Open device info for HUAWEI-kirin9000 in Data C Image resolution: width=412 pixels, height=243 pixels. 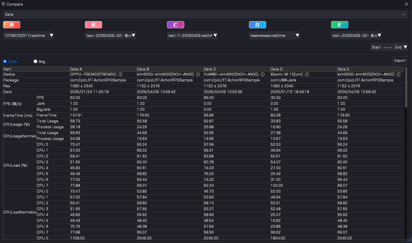pos(263,74)
